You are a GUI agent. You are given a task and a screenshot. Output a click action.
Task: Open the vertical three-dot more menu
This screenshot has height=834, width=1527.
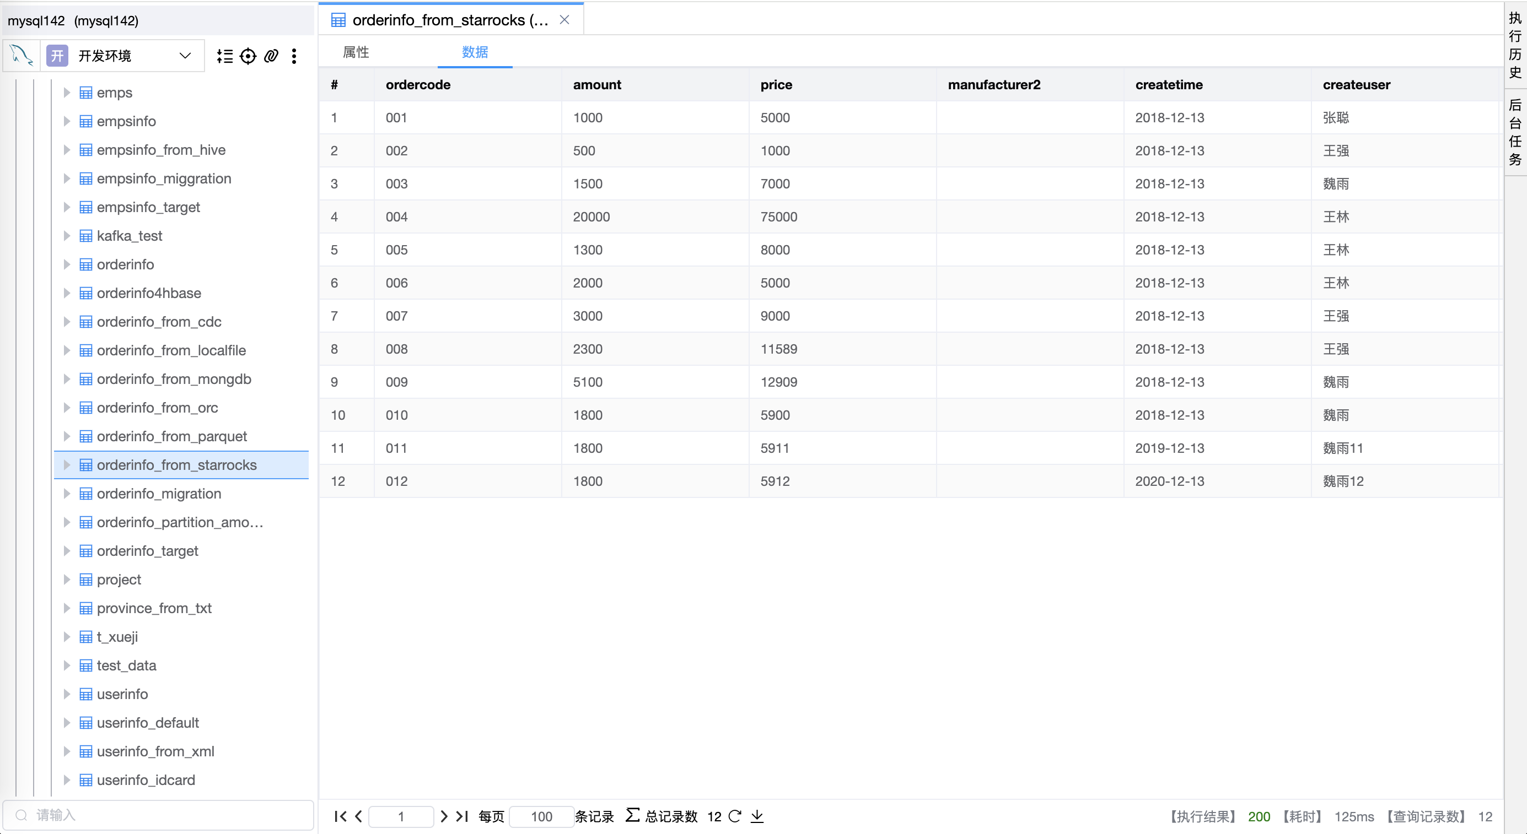[294, 56]
